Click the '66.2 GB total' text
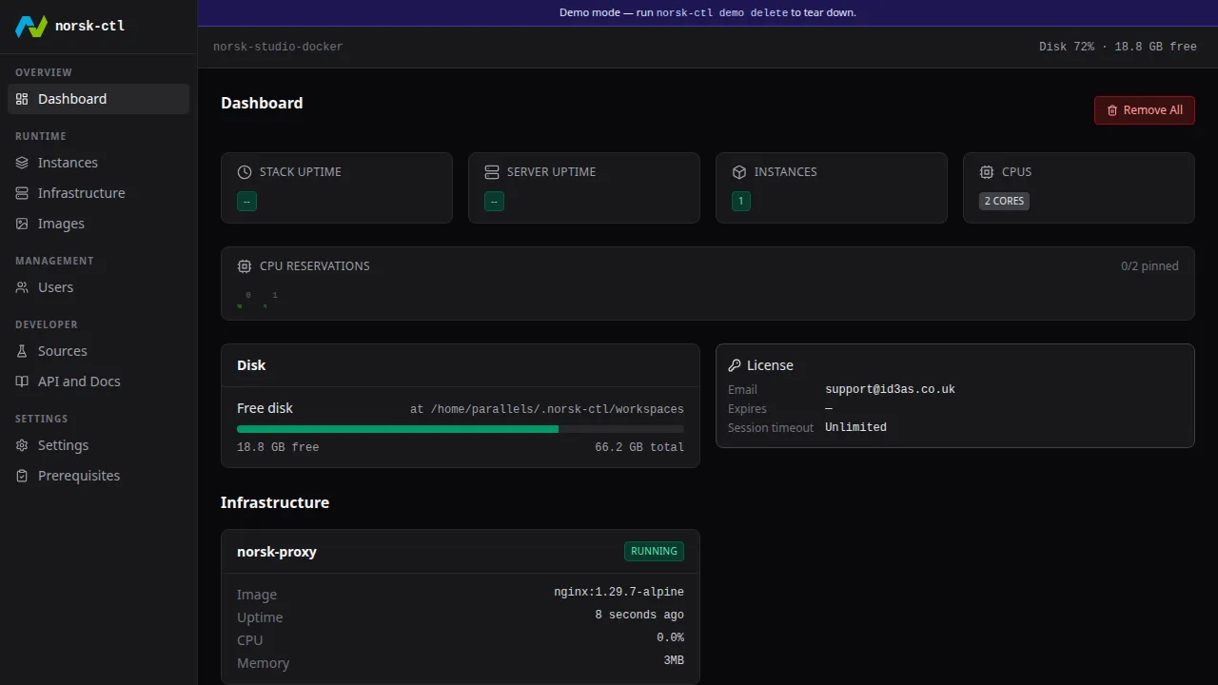Viewport: 1218px width, 685px height. pos(639,447)
